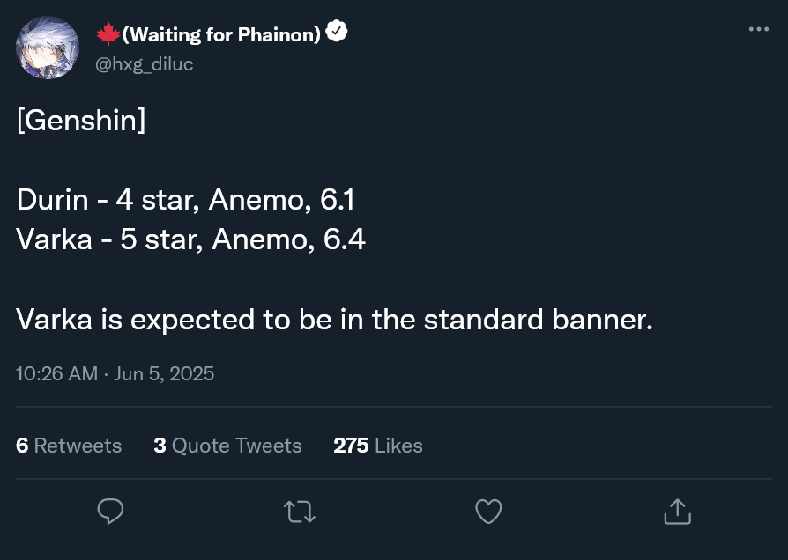Click the "Varka - 5 star, Anemo, 6.4" line
Screen dimensions: 788x560
point(190,239)
